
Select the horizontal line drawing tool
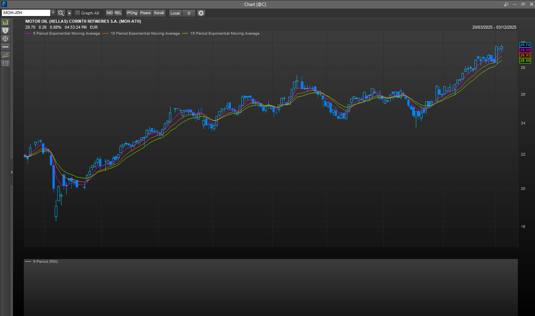(x=5, y=47)
